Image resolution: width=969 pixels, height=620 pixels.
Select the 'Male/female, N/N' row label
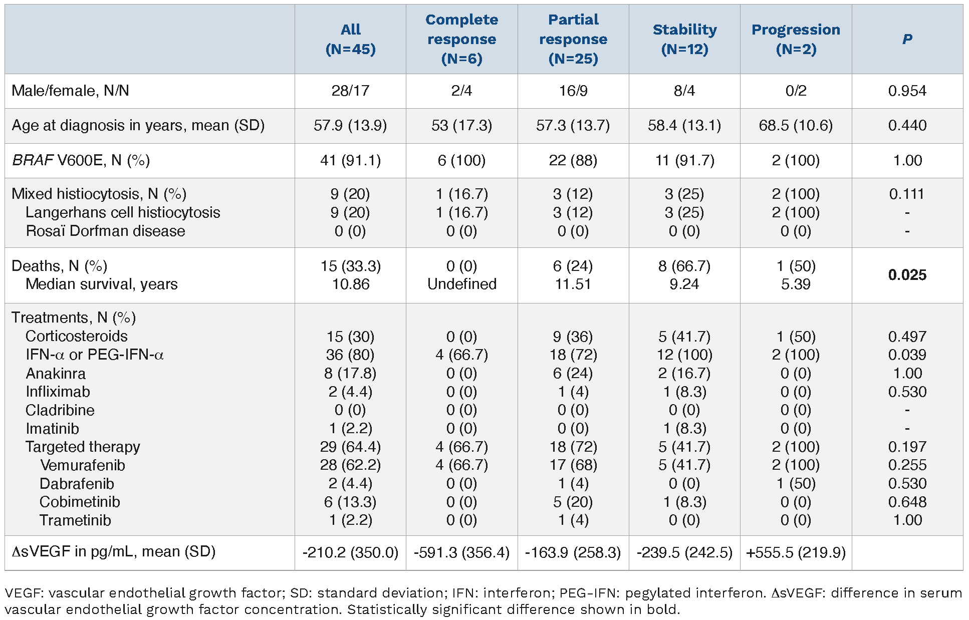[x=71, y=91]
